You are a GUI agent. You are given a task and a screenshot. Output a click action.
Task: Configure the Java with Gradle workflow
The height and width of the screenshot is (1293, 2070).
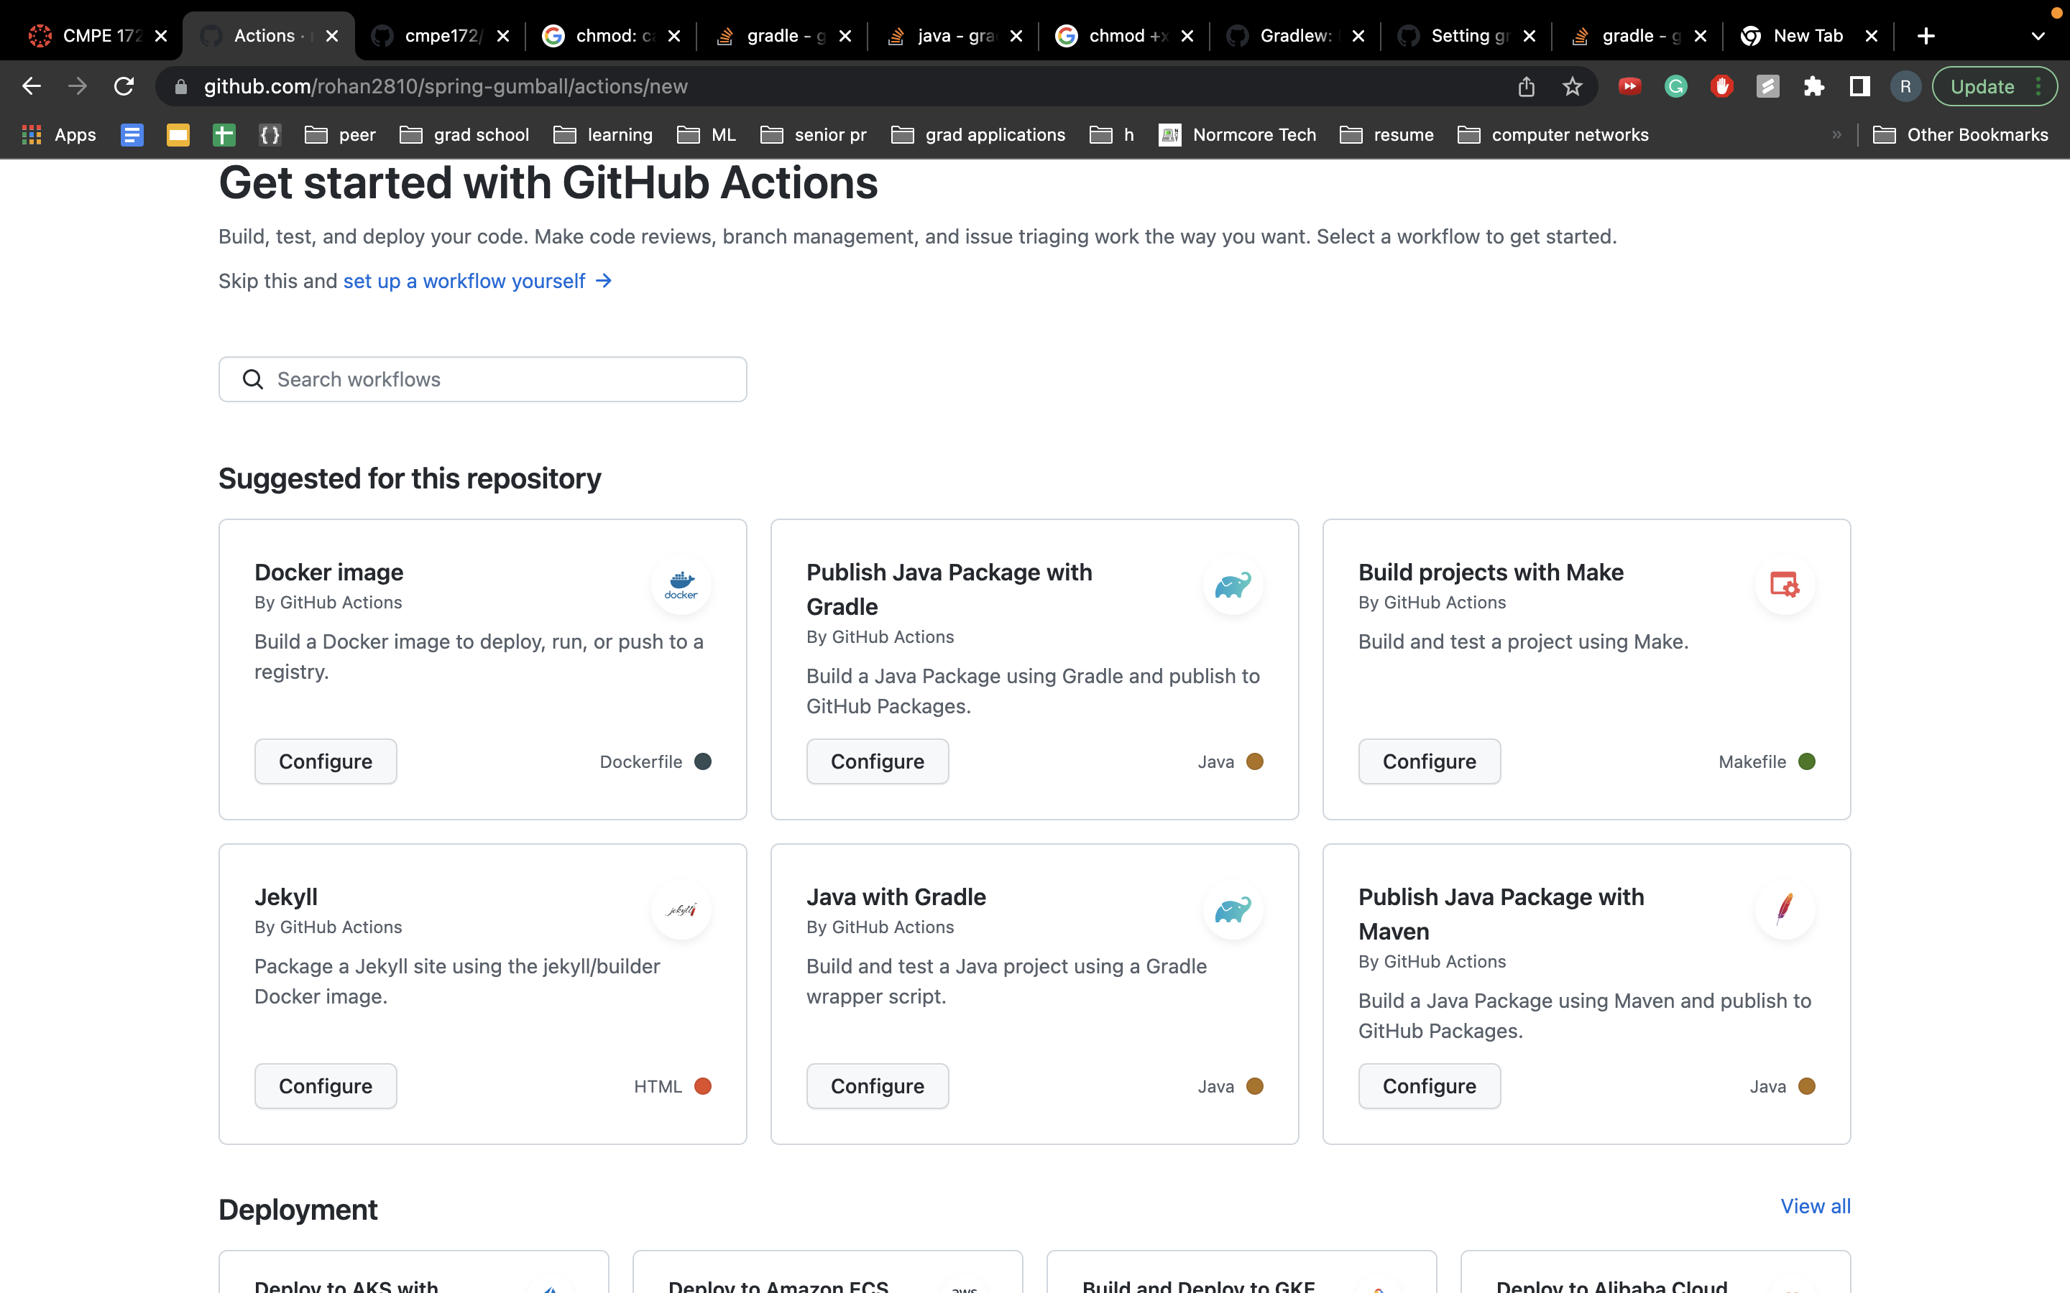pyautogui.click(x=877, y=1086)
